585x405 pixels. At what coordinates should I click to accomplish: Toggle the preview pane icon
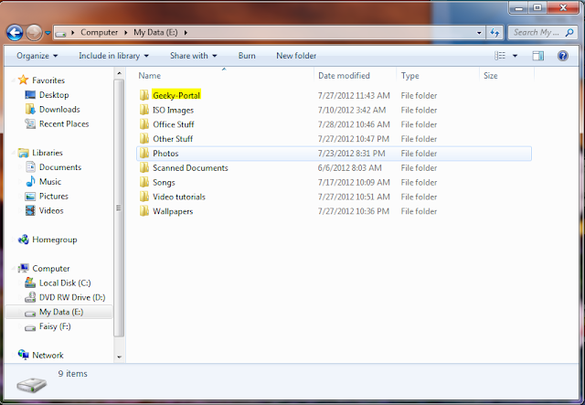(x=537, y=56)
